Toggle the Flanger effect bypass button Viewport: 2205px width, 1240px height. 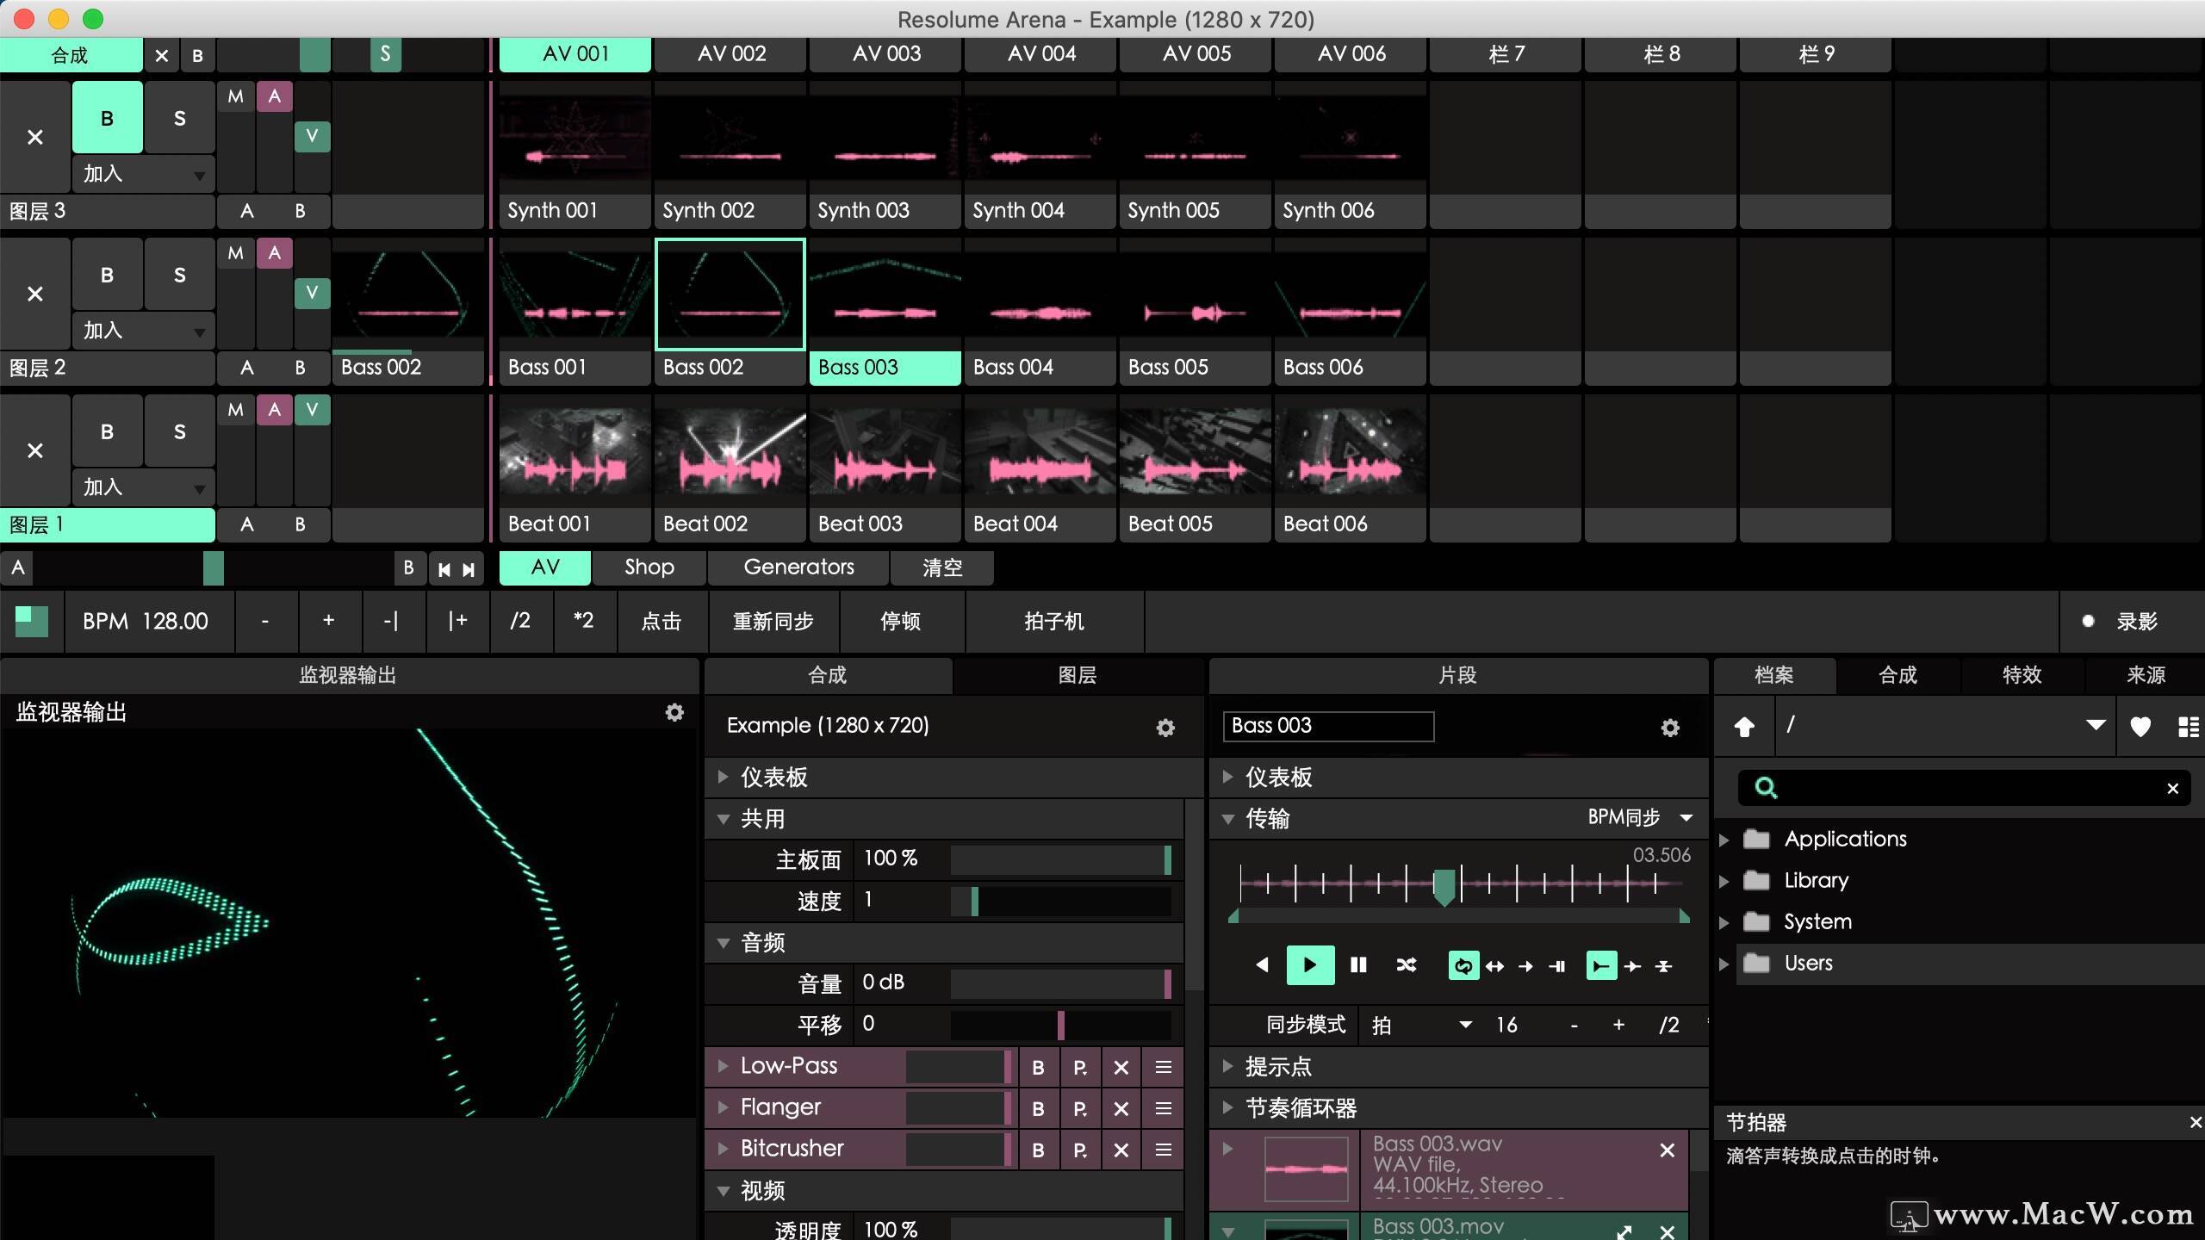pyautogui.click(x=1039, y=1108)
